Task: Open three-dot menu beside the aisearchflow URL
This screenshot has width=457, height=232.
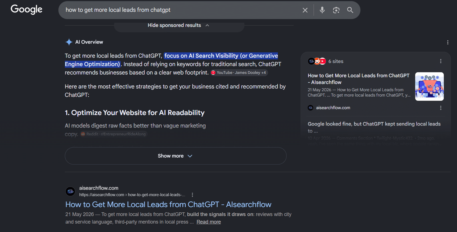Action: (192, 195)
